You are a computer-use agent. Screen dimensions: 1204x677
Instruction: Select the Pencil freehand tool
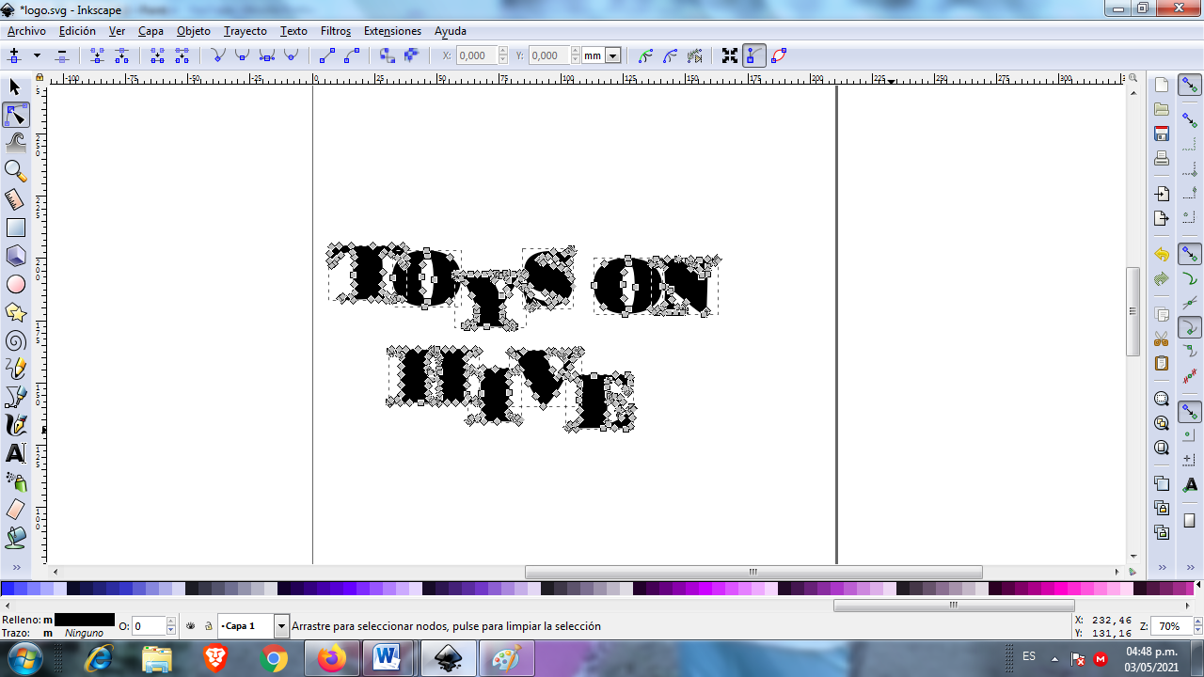click(16, 369)
